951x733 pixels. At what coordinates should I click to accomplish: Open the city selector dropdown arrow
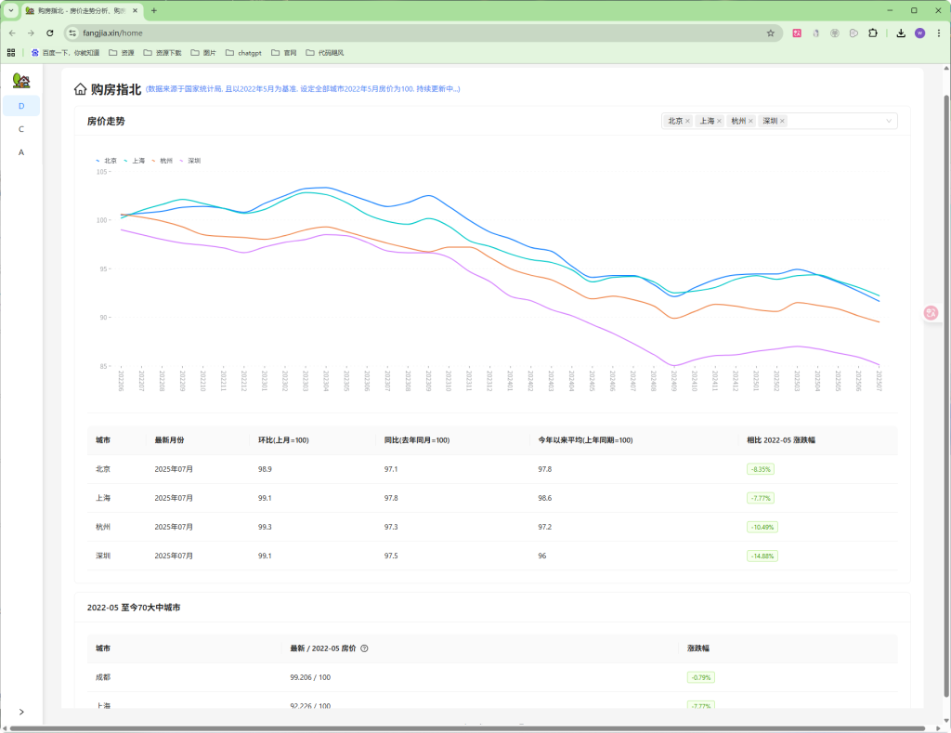point(888,121)
